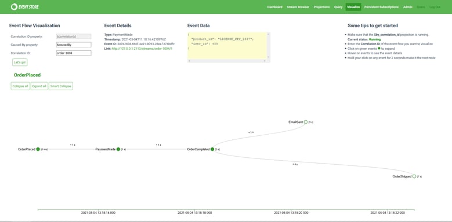The image size is (452, 222).
Task: Open the order-1004 stream link
Action: tap(142, 49)
